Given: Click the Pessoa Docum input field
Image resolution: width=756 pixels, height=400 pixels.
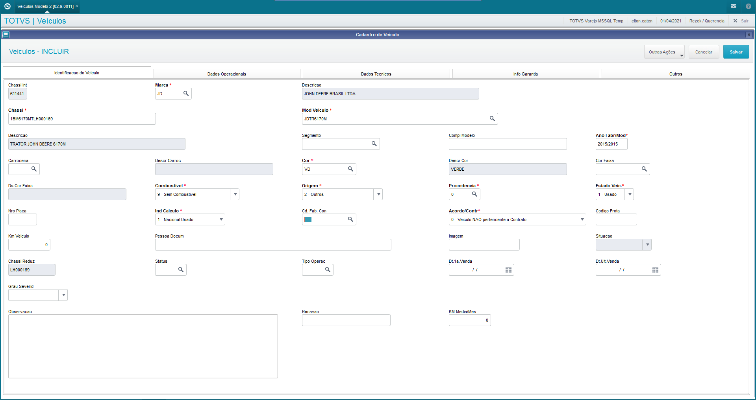Looking at the screenshot, I should (x=273, y=245).
